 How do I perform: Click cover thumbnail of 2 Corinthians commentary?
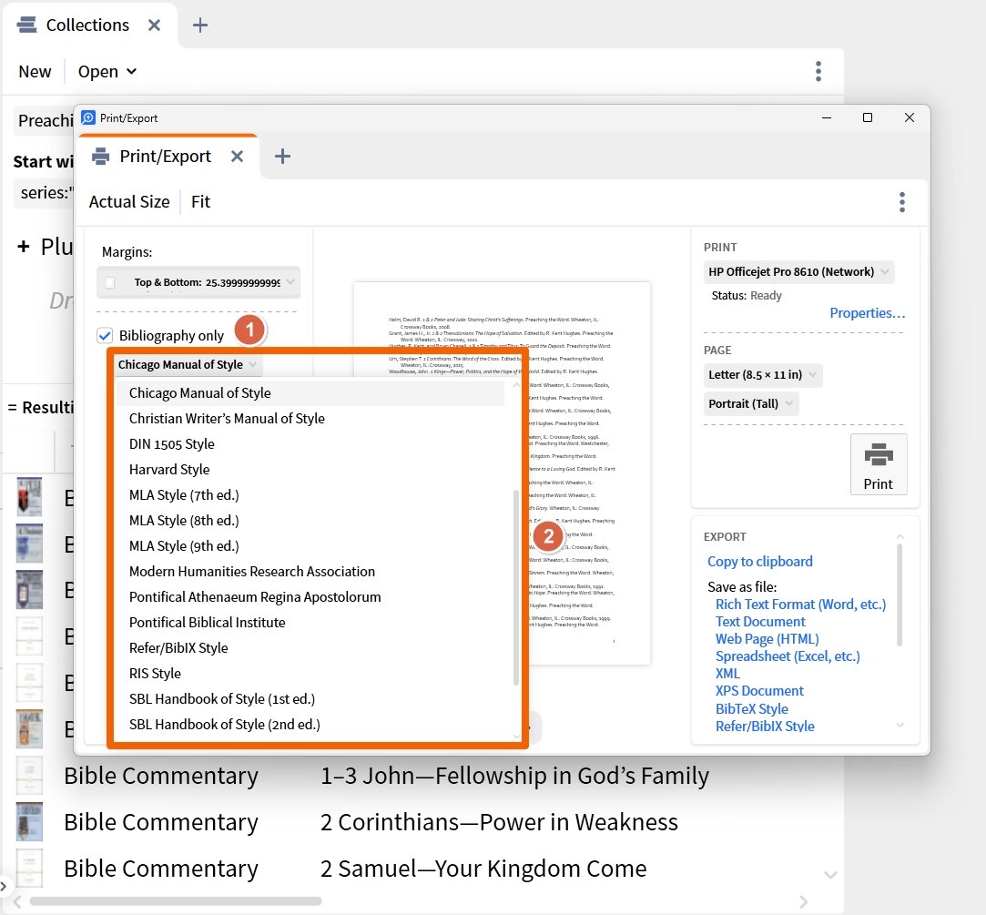[29, 822]
